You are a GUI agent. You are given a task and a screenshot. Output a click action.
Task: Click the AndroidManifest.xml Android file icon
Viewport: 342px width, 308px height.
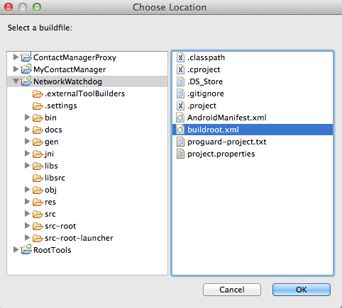coord(180,118)
